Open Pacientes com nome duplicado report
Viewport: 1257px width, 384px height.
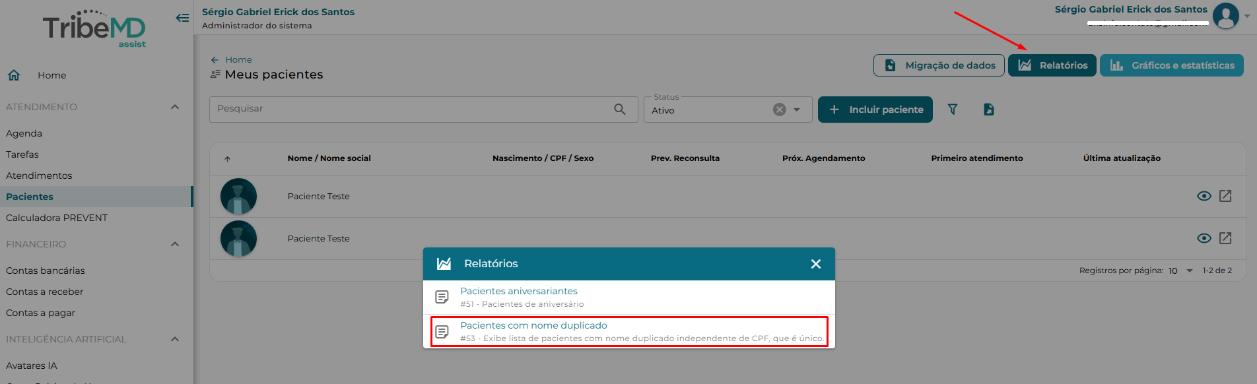(x=629, y=332)
